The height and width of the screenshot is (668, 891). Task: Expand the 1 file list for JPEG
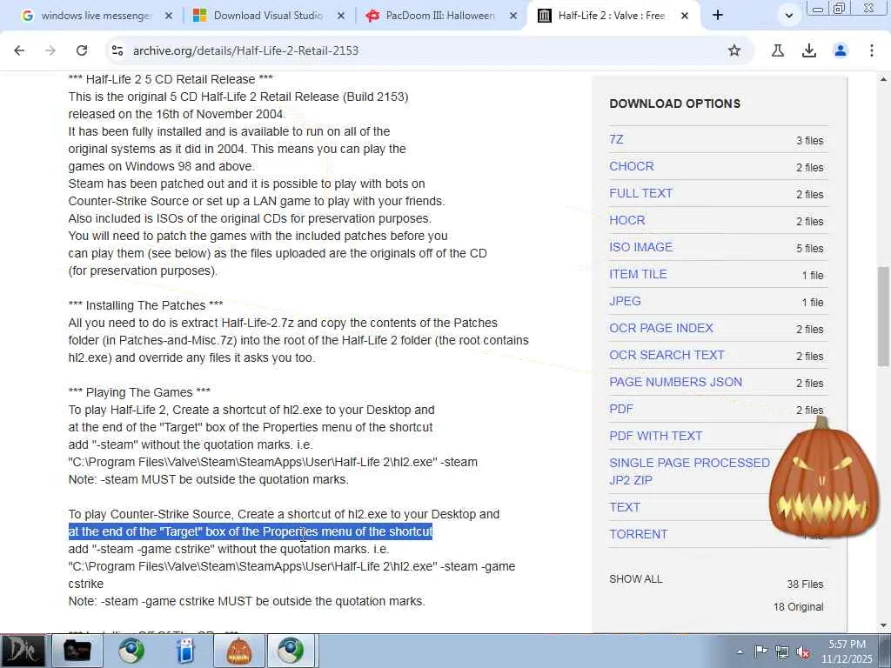813,302
